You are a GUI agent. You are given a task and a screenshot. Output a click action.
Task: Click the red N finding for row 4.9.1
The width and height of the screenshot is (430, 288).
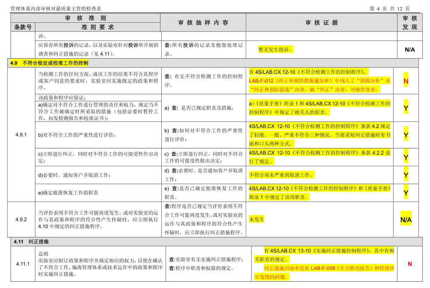pos(406,81)
